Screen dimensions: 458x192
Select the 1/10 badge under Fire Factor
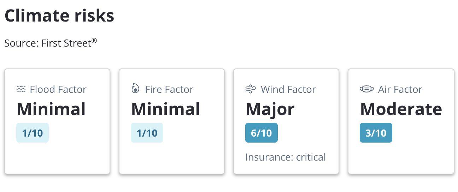click(147, 133)
